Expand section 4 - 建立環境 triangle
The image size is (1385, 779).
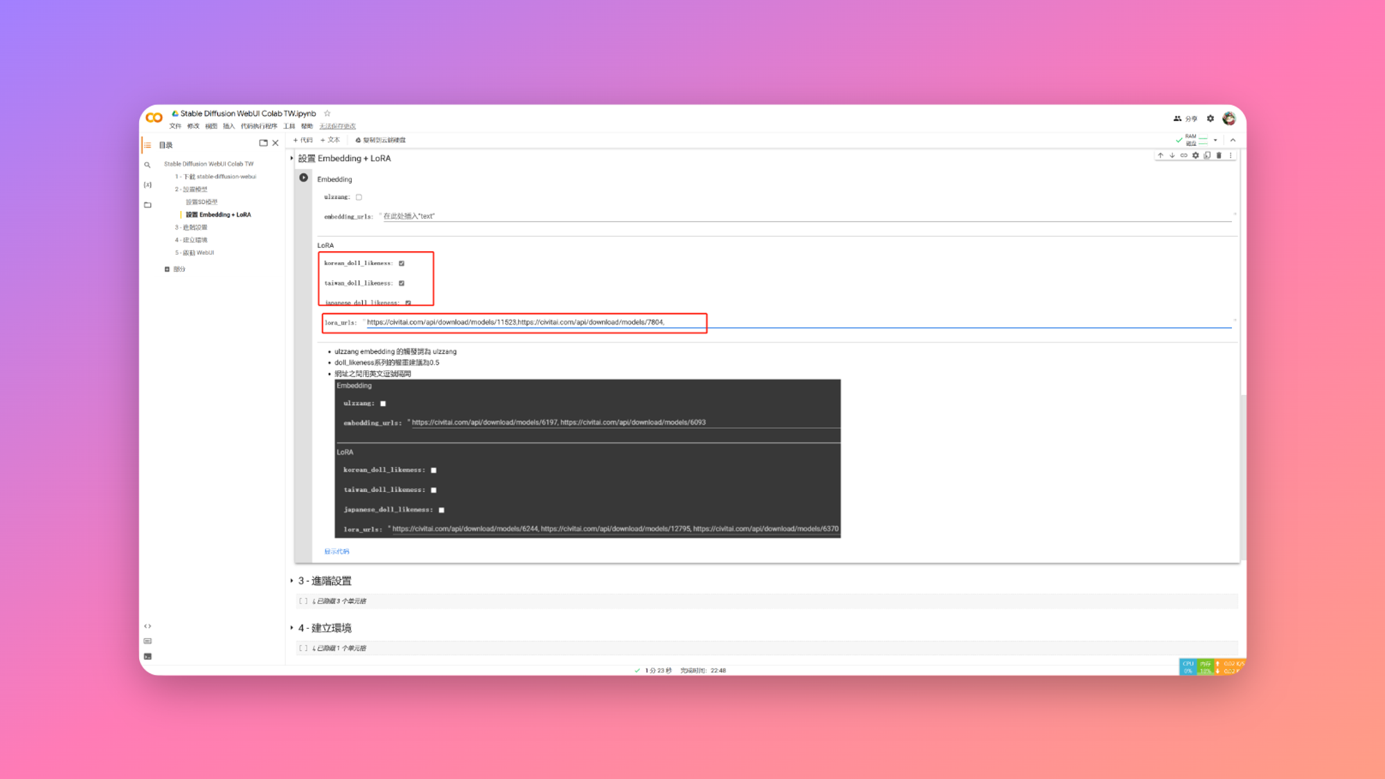(x=292, y=628)
